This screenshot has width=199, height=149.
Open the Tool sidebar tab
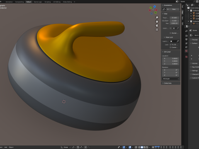(182, 7)
